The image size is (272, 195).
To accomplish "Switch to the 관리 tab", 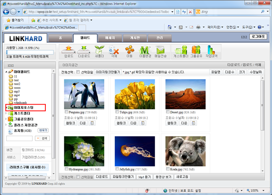I will [160, 38].
